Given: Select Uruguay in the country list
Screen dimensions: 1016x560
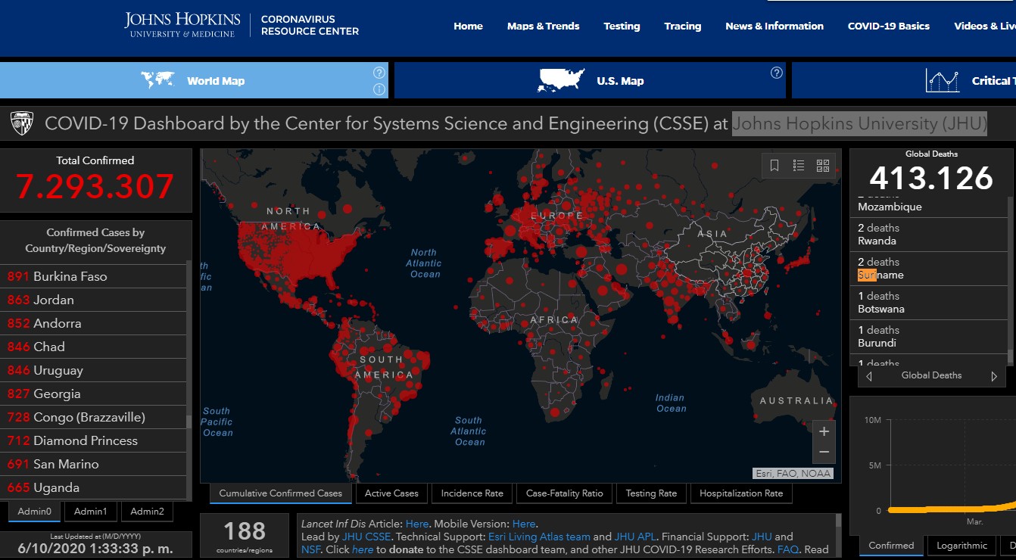Looking at the screenshot, I should [92, 370].
